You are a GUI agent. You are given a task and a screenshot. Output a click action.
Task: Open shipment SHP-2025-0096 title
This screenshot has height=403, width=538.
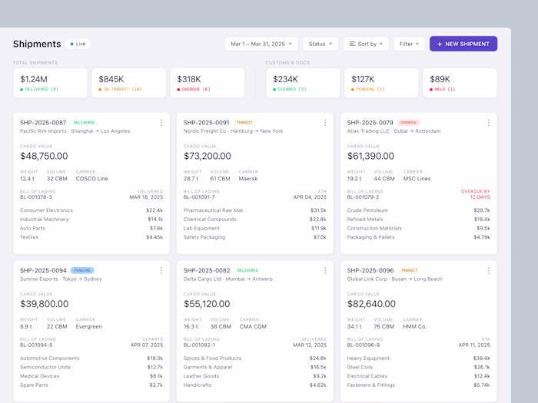point(370,271)
